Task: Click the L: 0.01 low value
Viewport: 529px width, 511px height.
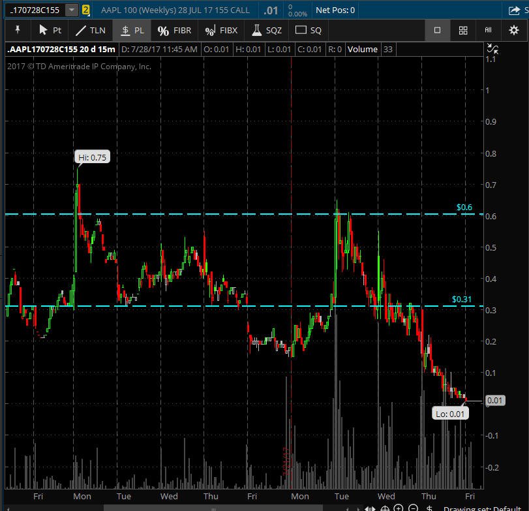Action: pyautogui.click(x=279, y=50)
